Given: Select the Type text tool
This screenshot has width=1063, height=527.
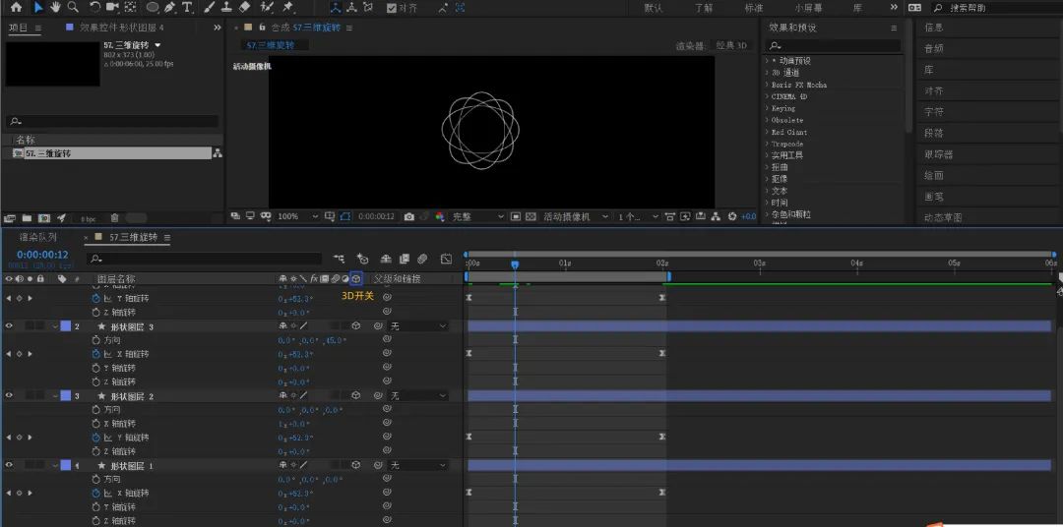Looking at the screenshot, I should tap(187, 8).
